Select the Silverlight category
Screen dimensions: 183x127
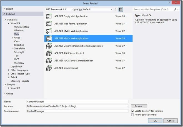(19, 52)
